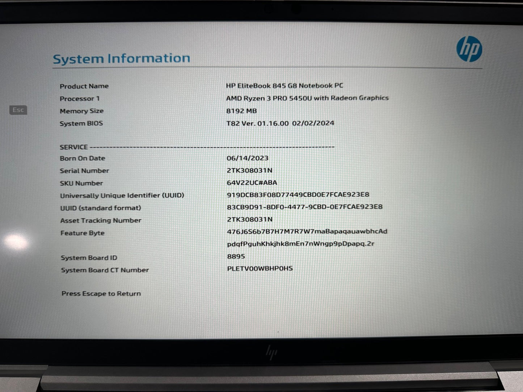Click the Esc button
The height and width of the screenshot is (392, 523).
click(x=18, y=110)
